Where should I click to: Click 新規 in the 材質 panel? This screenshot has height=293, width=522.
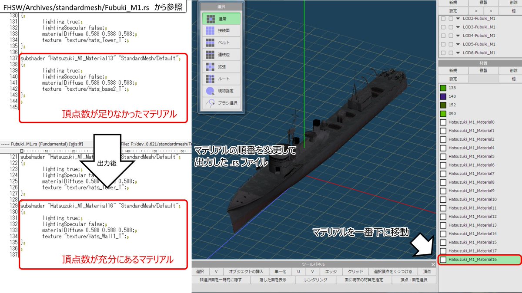tap(453, 70)
